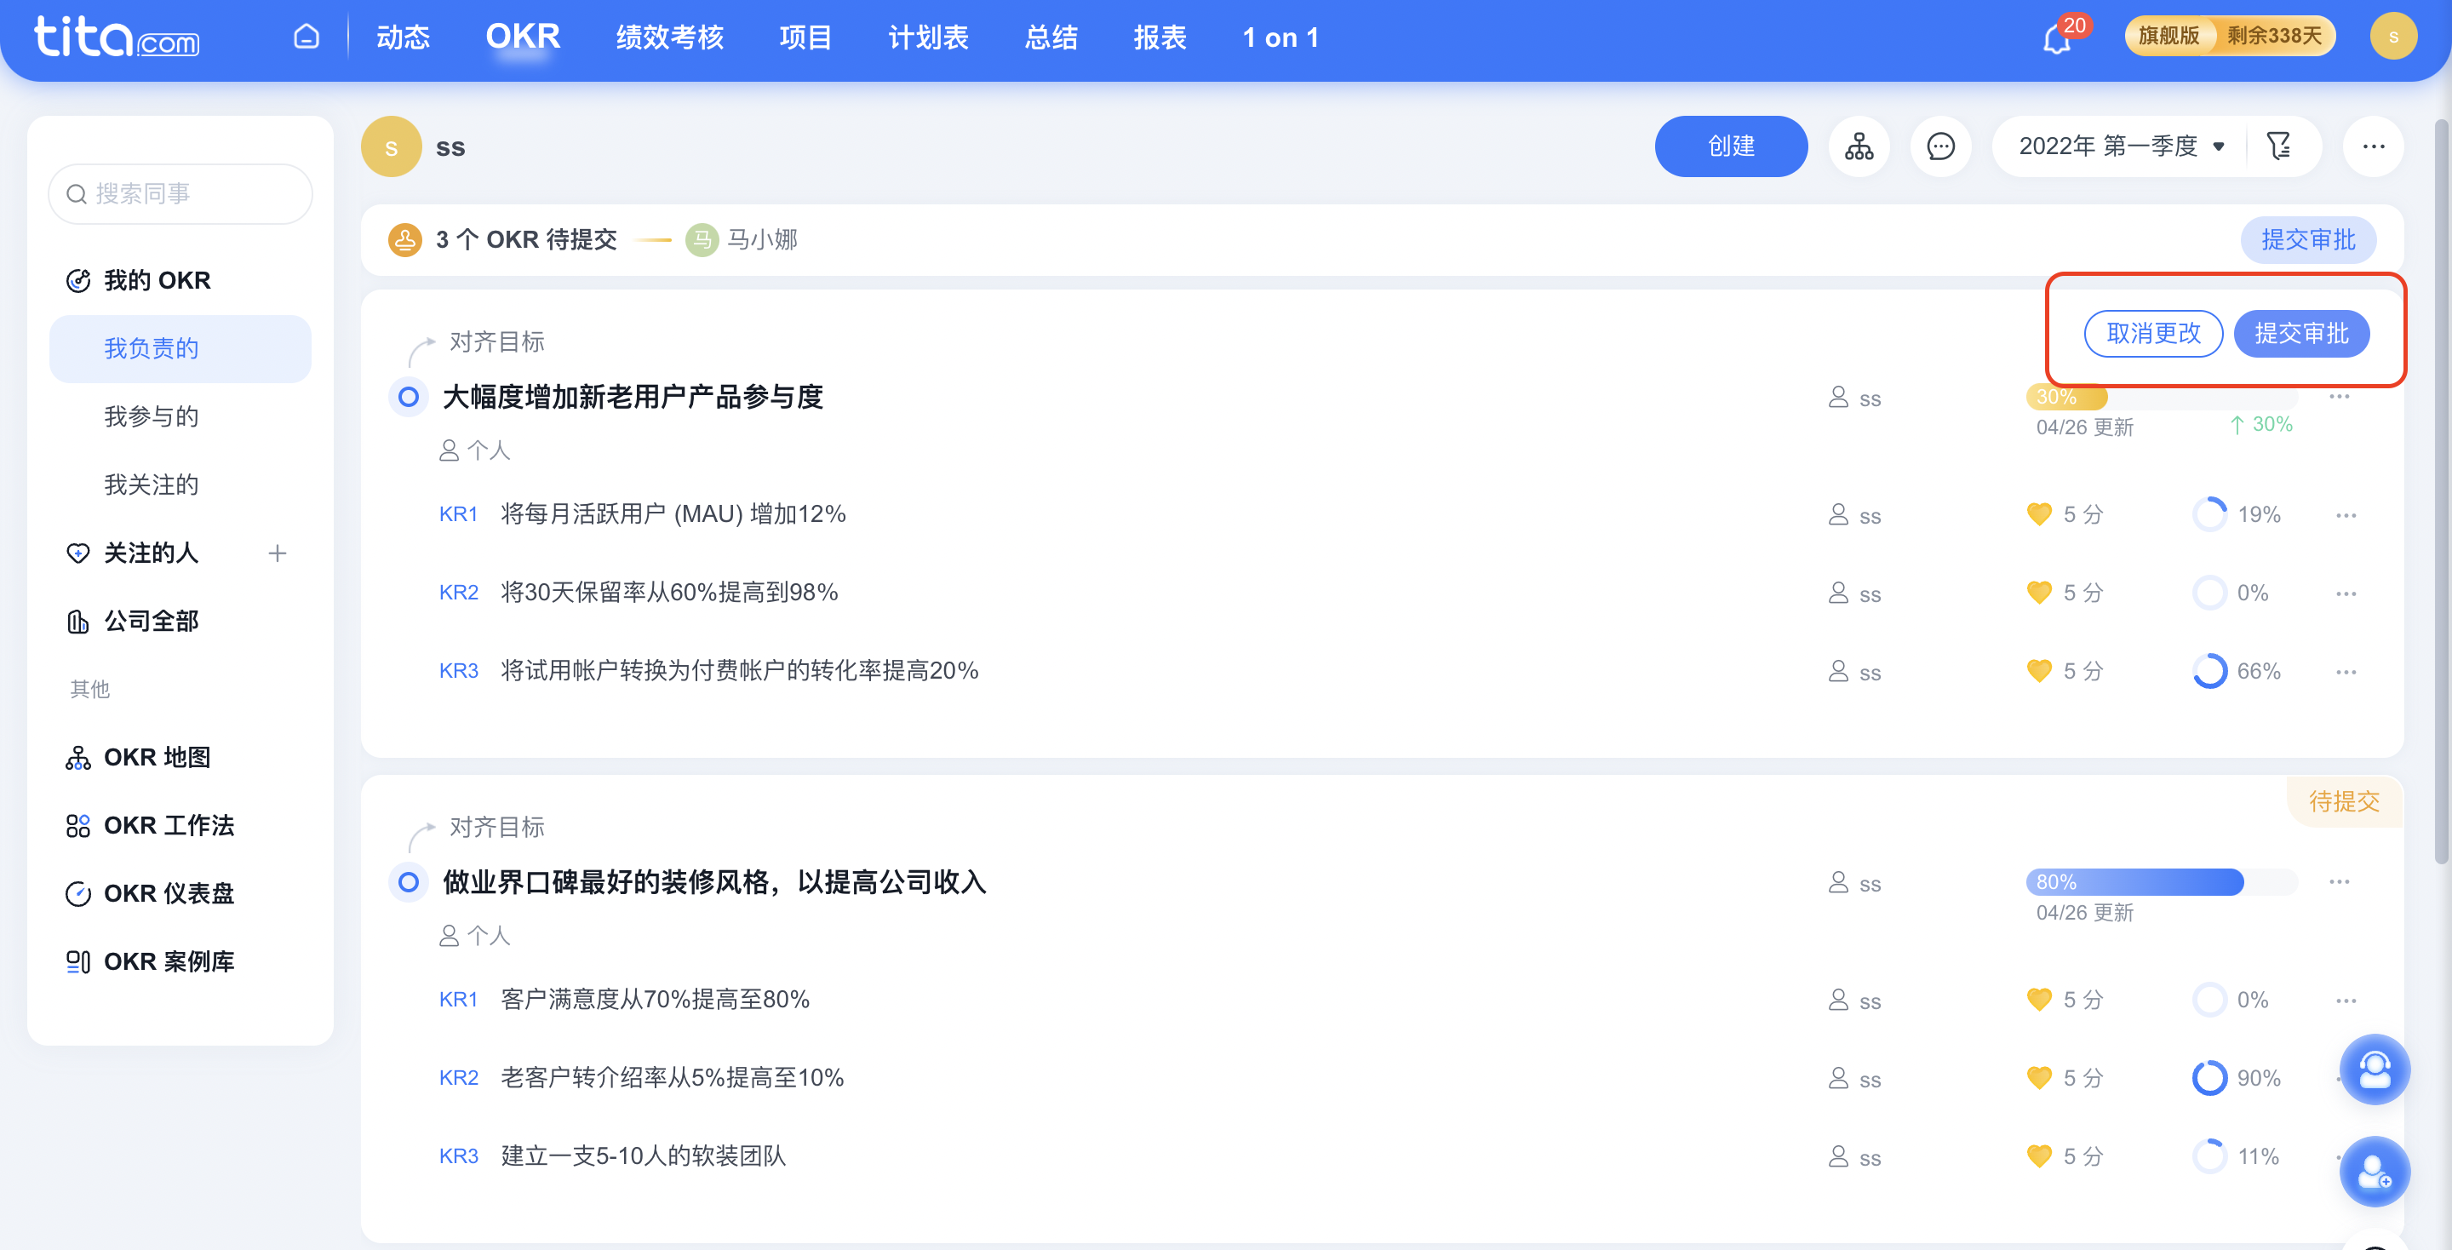Open KR3 建立一支5-10人的软装团队
2452x1250 pixels.
[644, 1156]
